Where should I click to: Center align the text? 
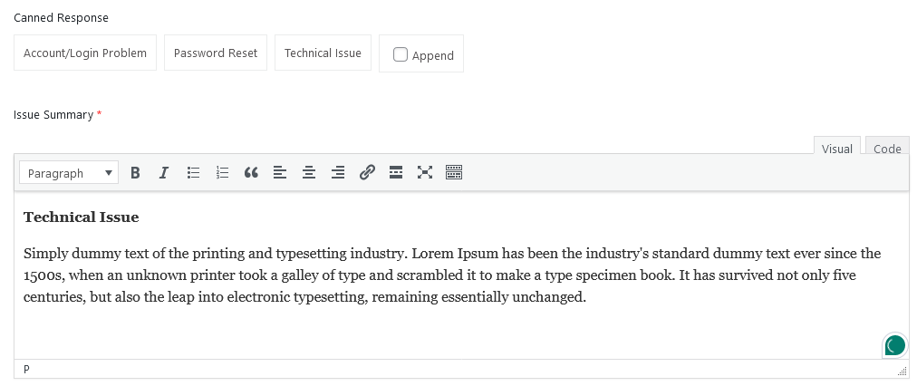tap(309, 173)
